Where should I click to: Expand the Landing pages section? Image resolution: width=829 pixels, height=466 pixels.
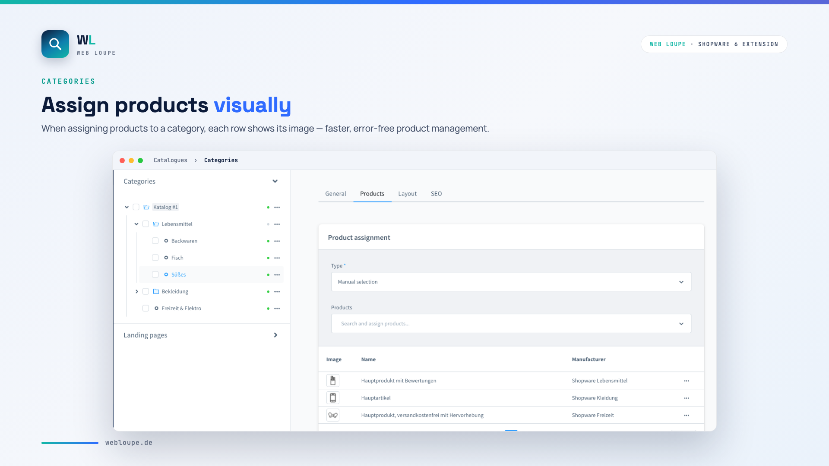pyautogui.click(x=275, y=335)
